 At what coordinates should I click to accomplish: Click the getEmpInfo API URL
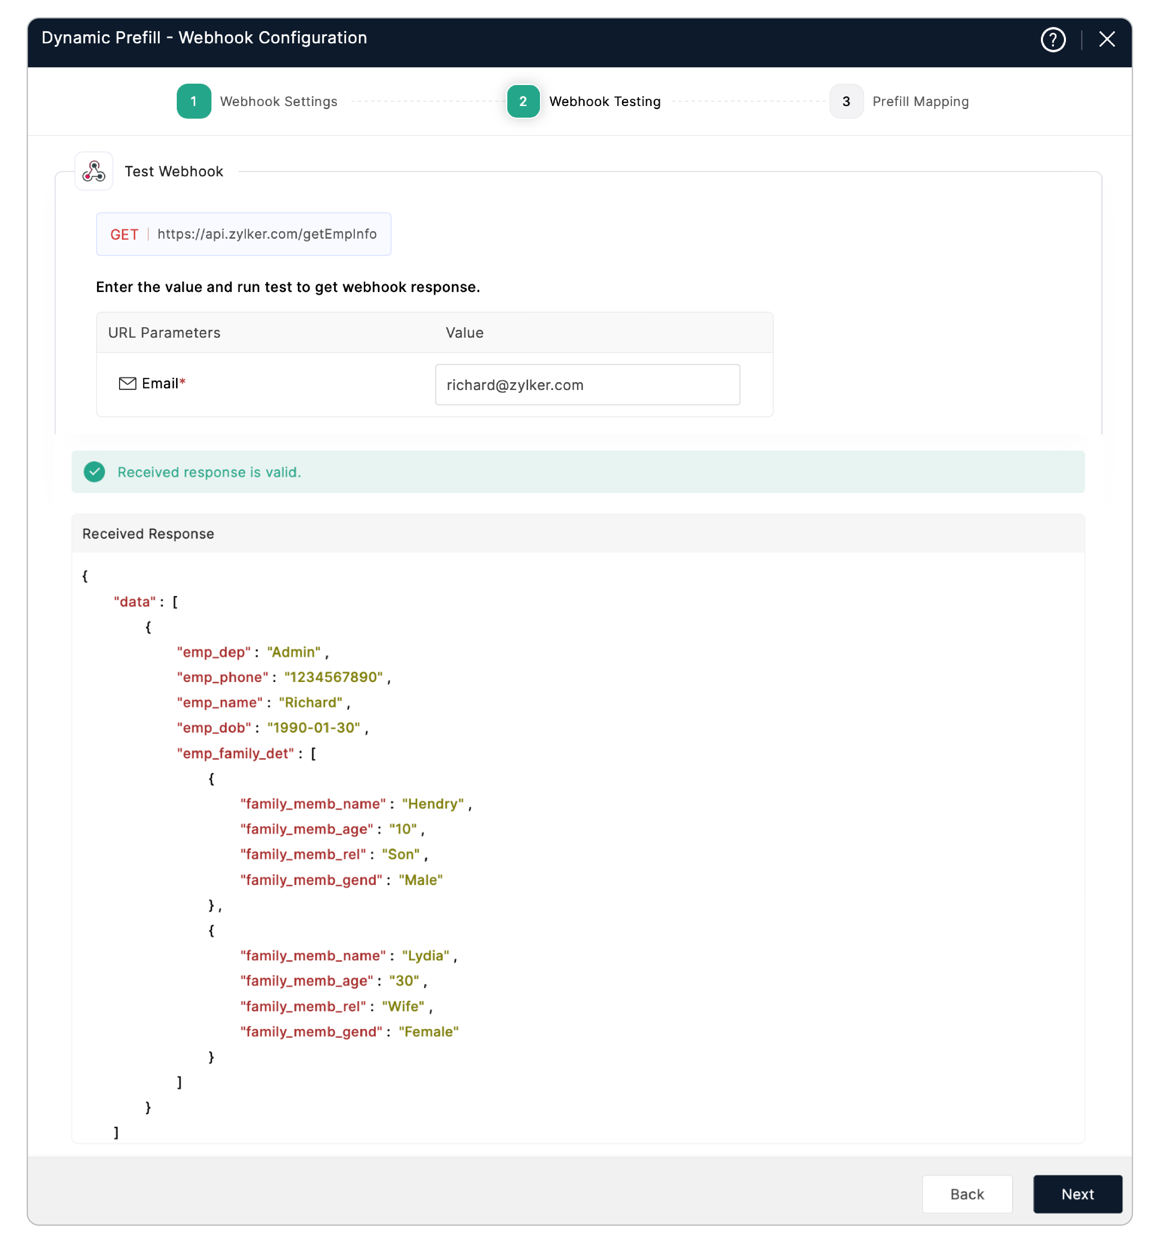pos(266,234)
